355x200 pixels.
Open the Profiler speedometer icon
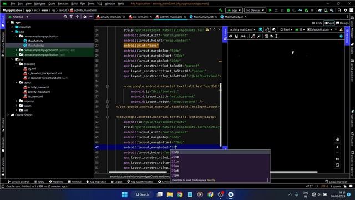tap(300, 10)
